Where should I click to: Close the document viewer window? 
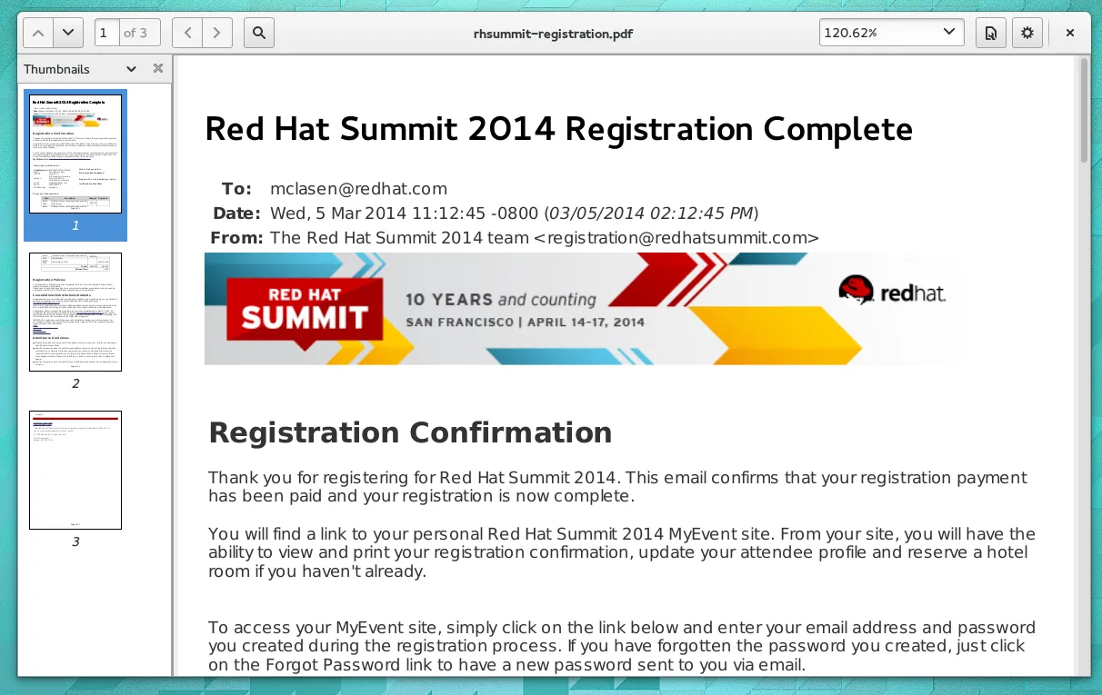(1070, 34)
